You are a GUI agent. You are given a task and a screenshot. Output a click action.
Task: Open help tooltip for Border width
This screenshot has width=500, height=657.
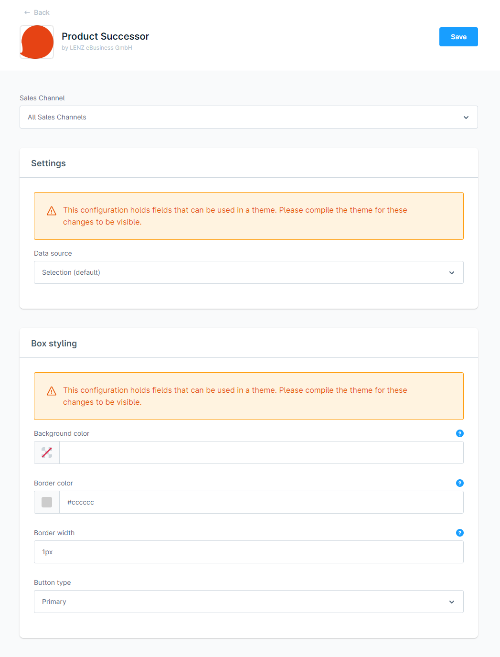(x=460, y=533)
